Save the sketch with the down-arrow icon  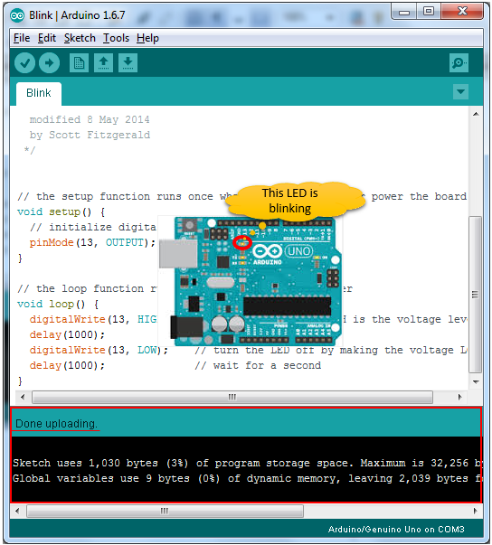coord(128,63)
